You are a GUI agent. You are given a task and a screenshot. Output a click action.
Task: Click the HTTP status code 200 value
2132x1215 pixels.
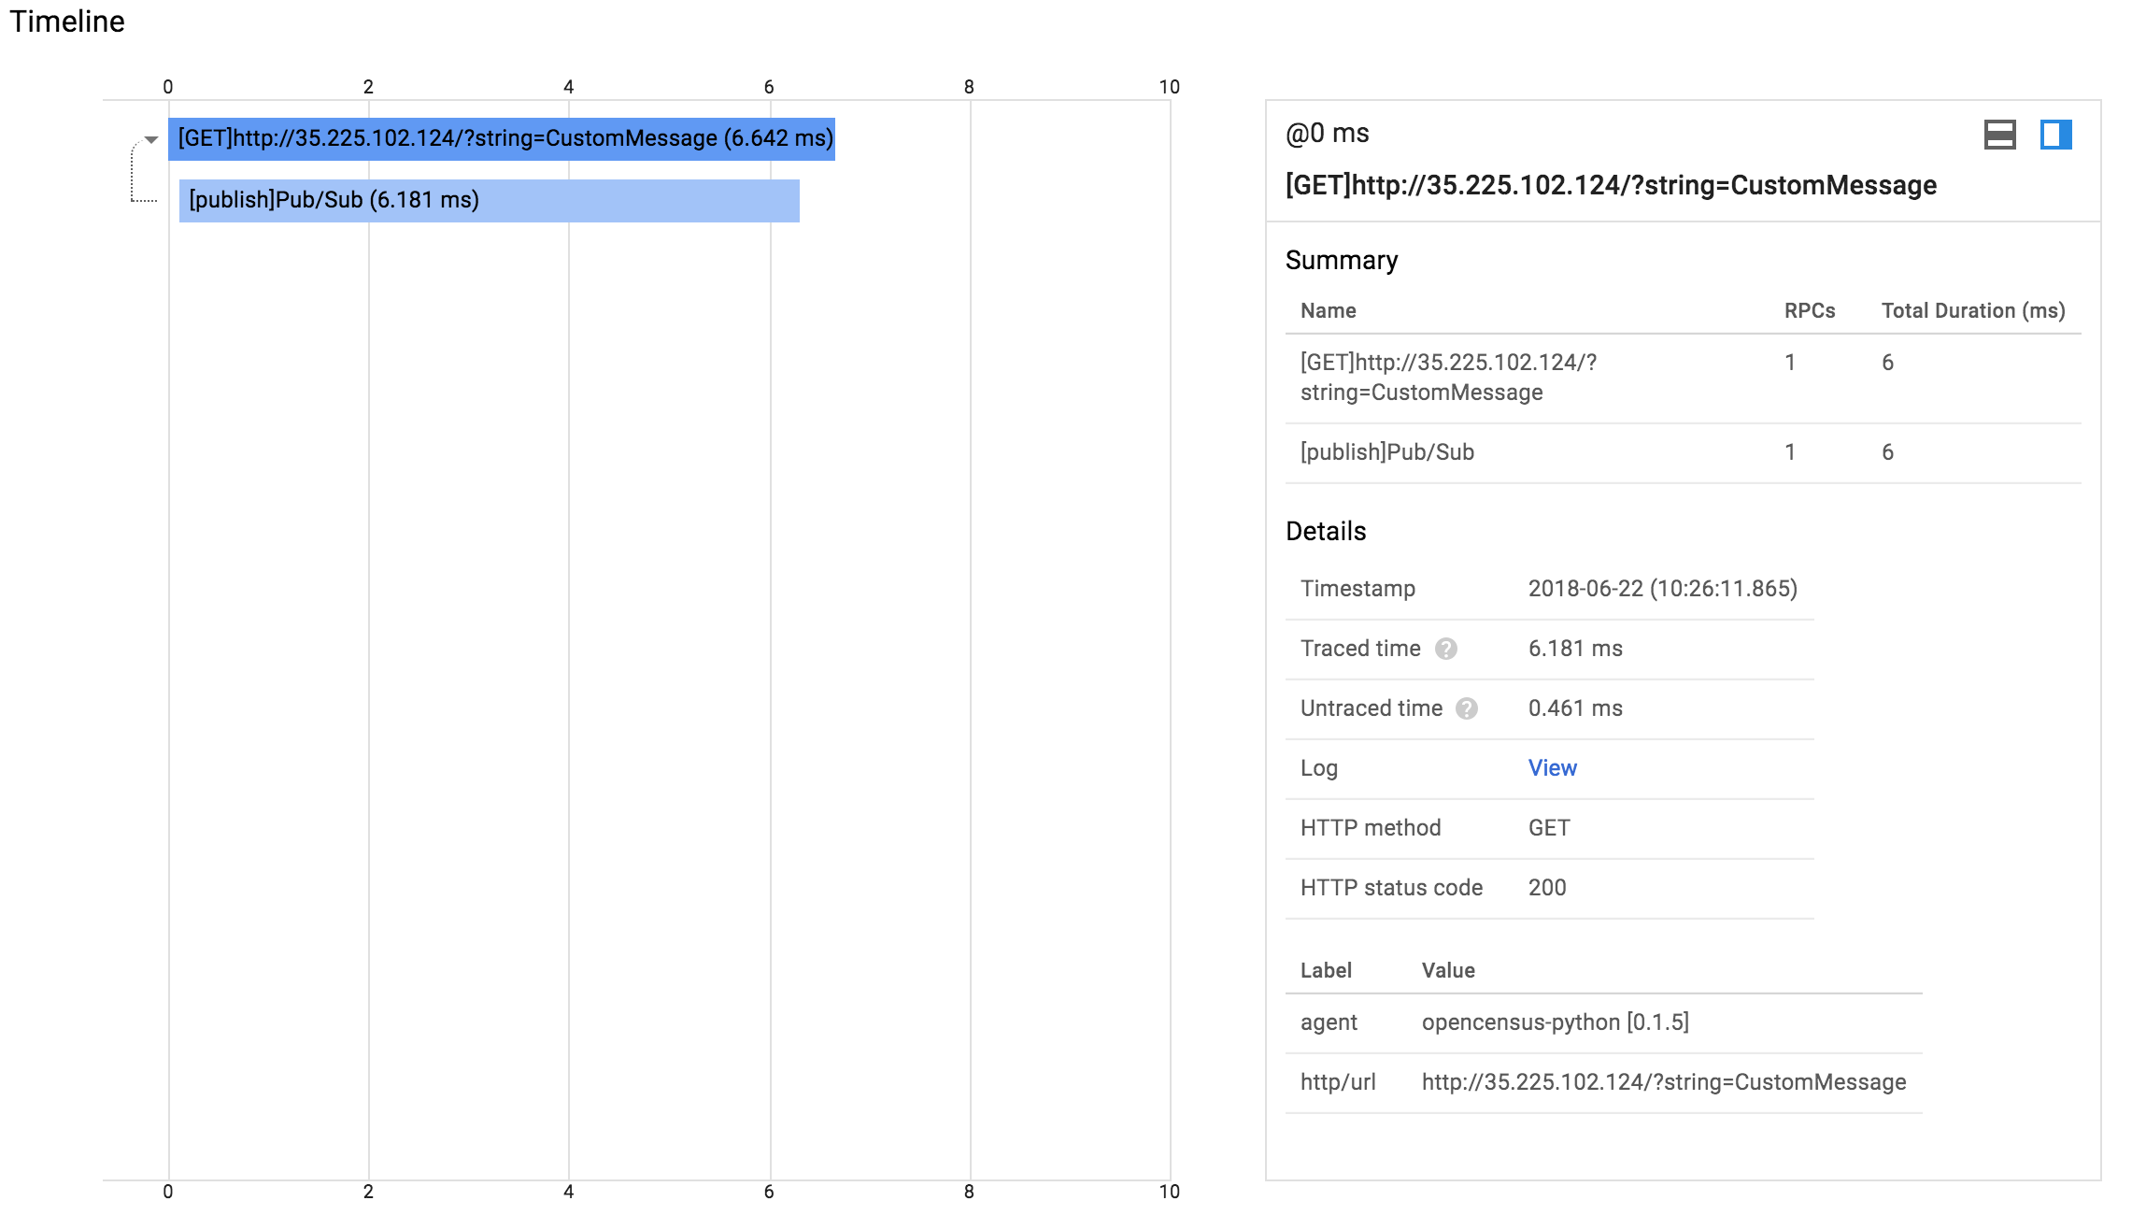(x=1547, y=888)
